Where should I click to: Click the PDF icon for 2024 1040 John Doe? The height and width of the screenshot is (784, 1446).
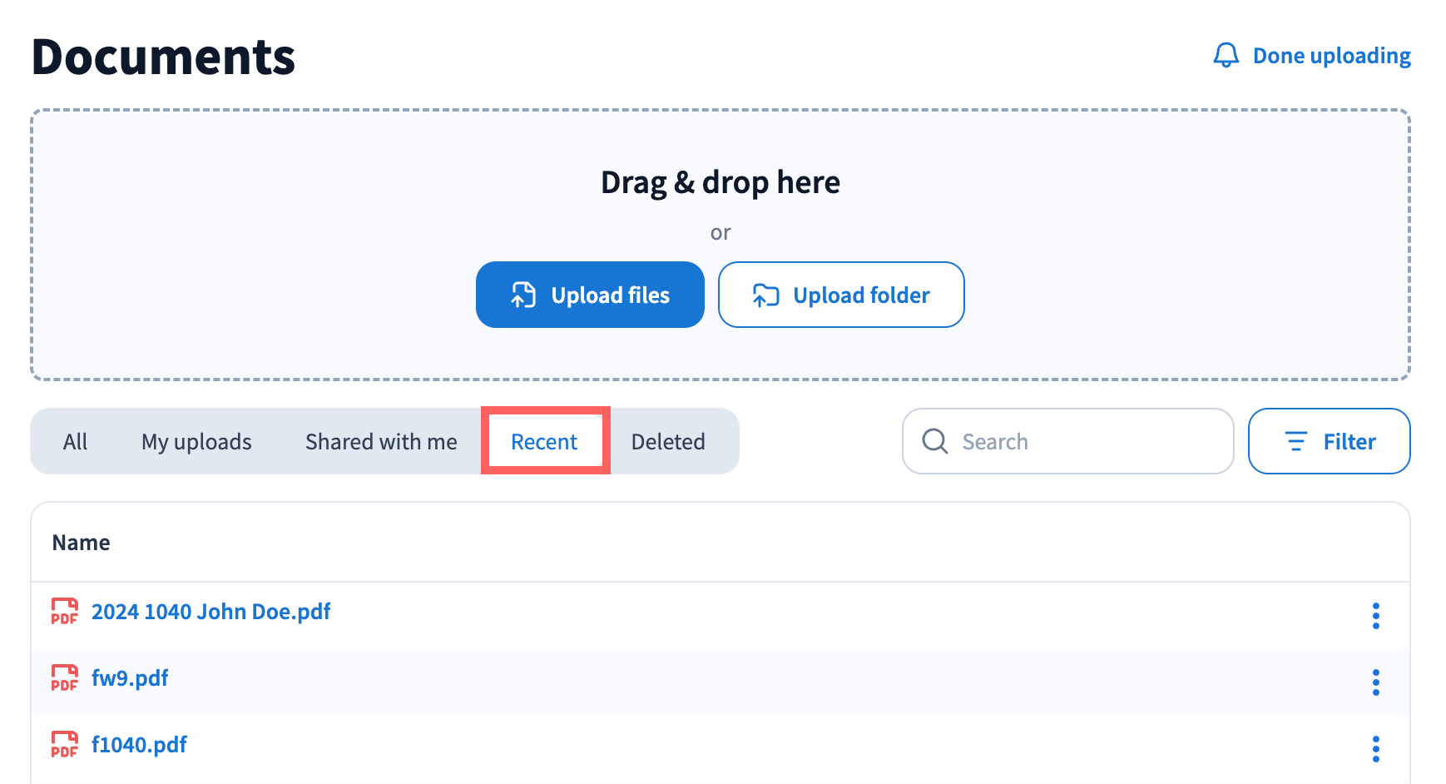click(64, 612)
